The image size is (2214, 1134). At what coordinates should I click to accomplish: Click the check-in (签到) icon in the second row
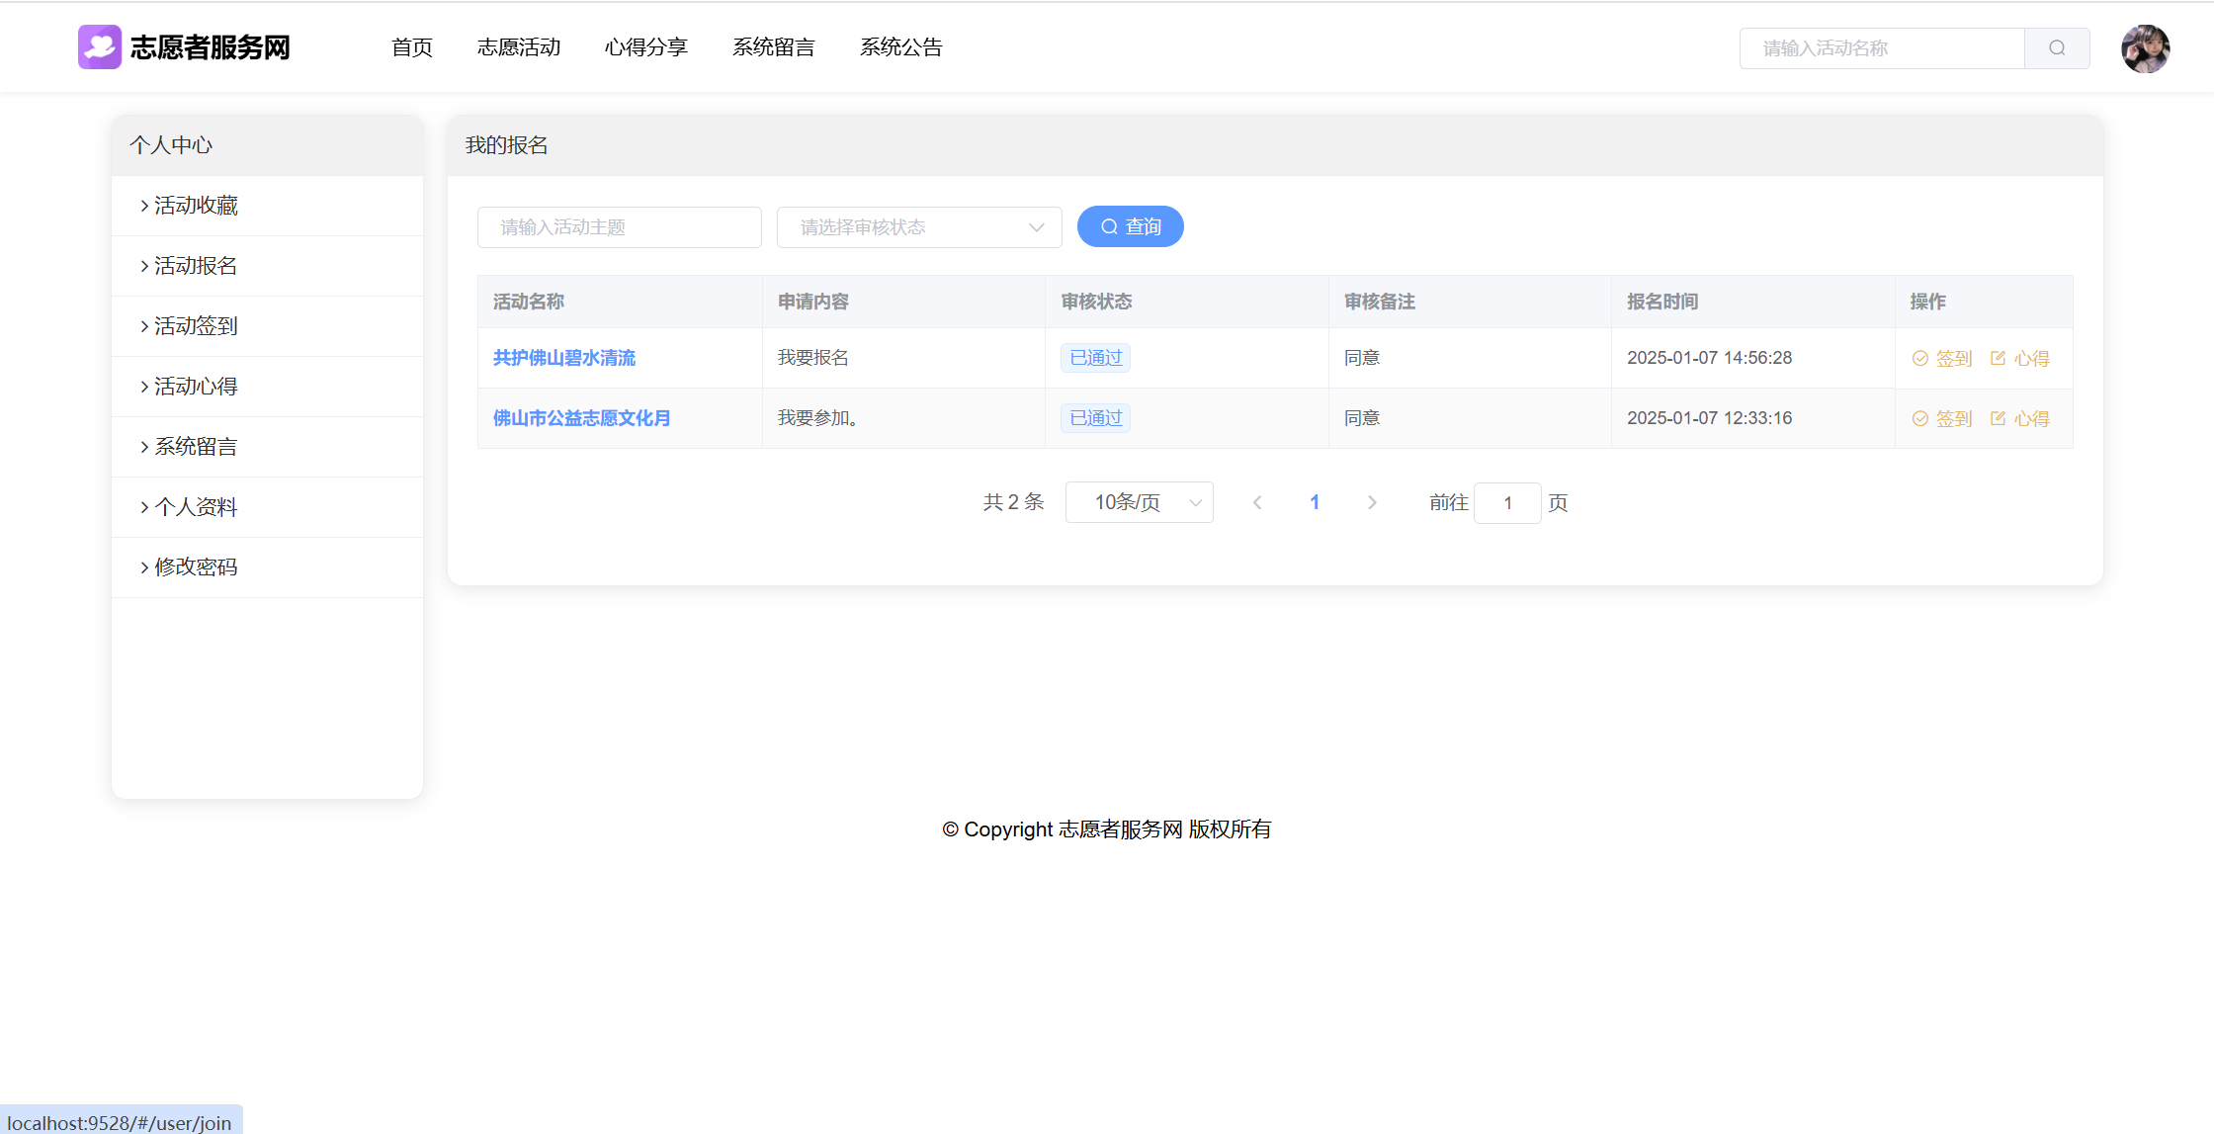[x=1920, y=419]
